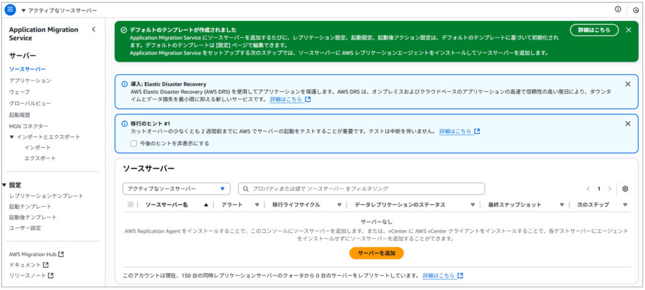645x290 pixels.
Task: Click info icon beside 導入: Elastic Disaster Recovery
Action: [124, 84]
